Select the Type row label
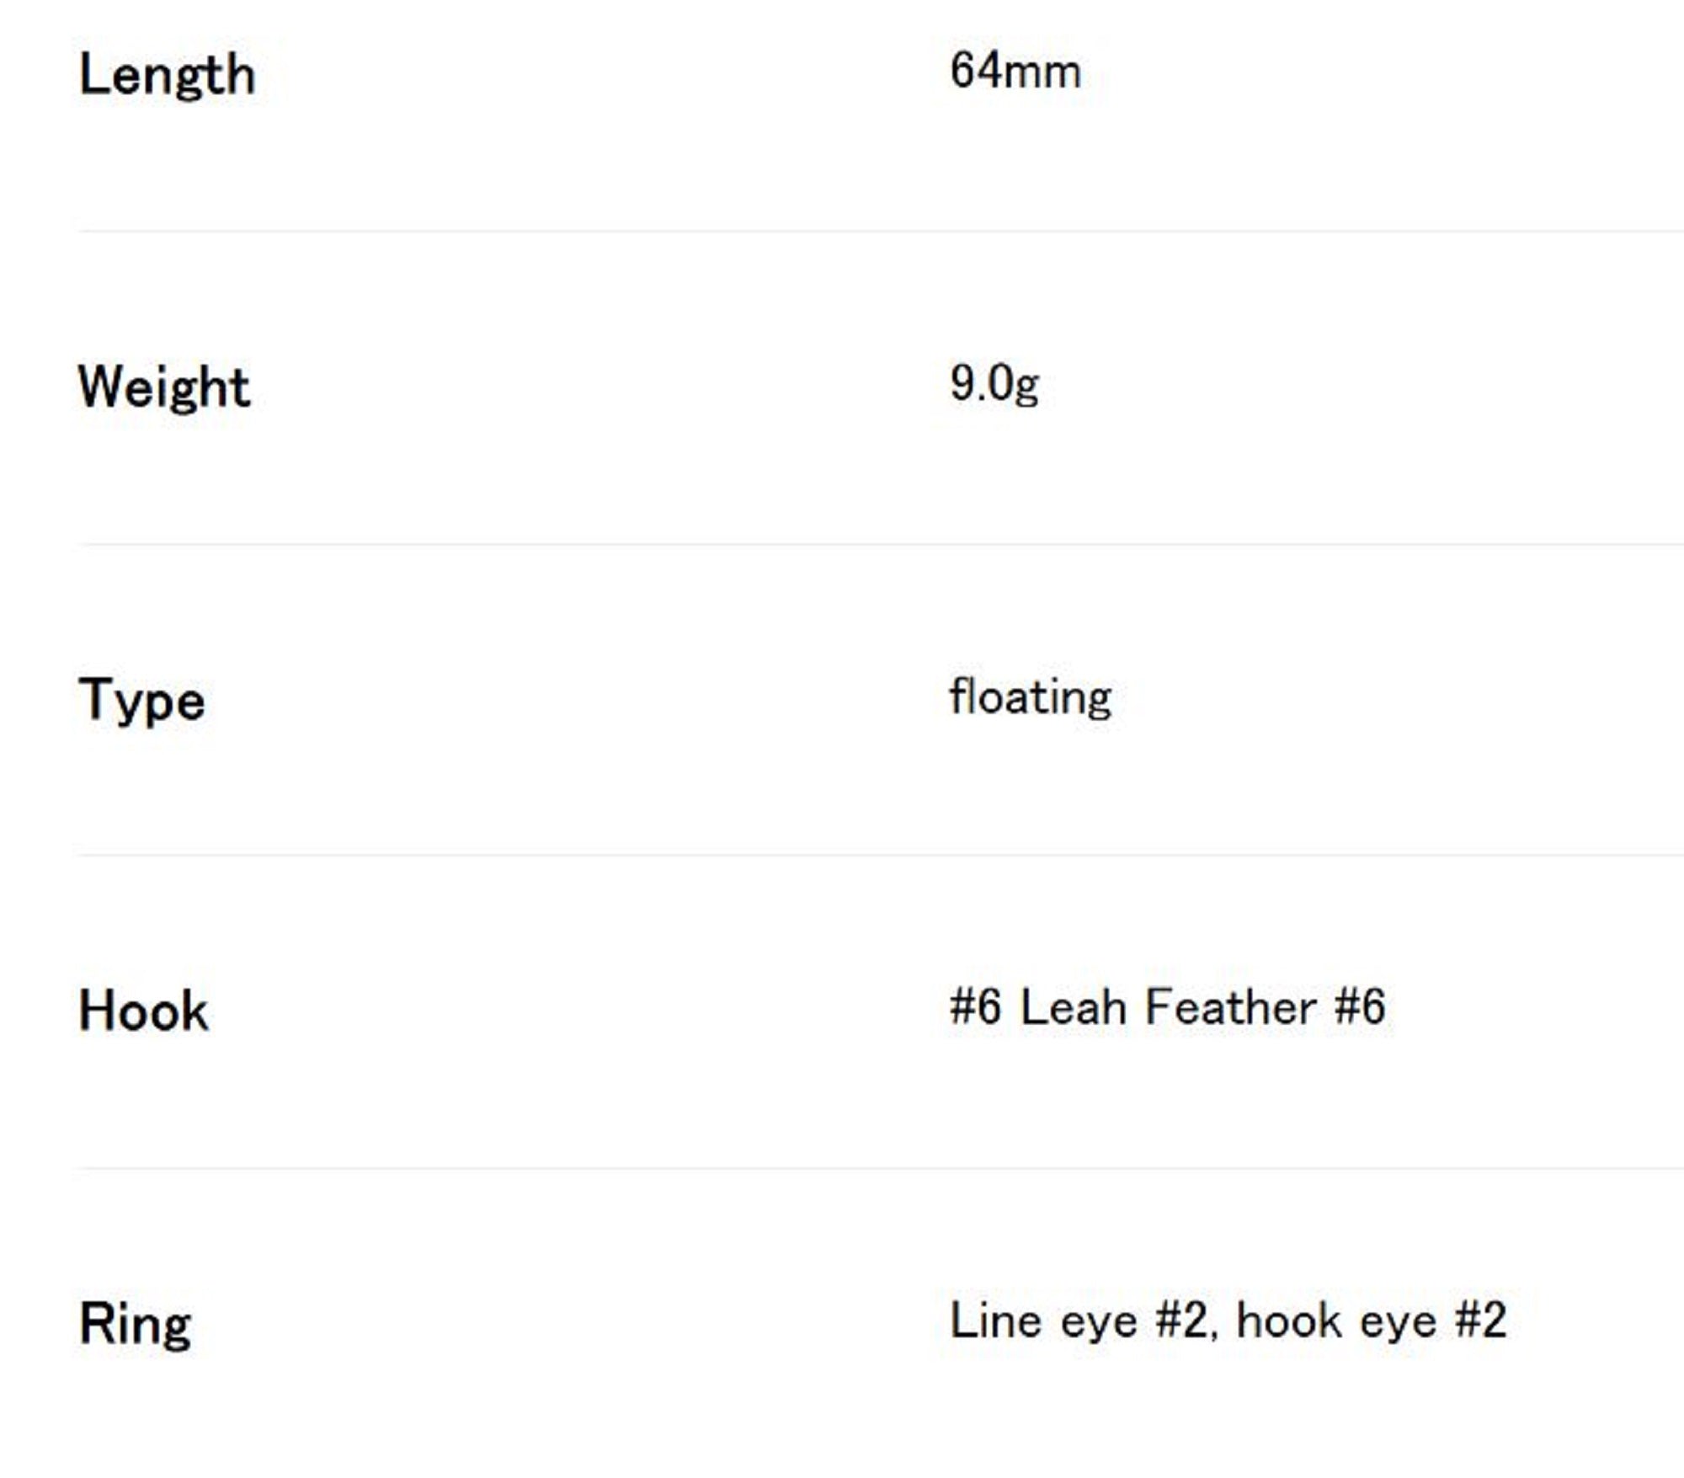Screen dimensions: 1684x1478 tap(141, 700)
